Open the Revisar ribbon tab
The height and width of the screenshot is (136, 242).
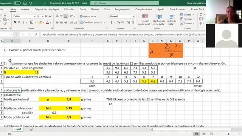(95, 9)
